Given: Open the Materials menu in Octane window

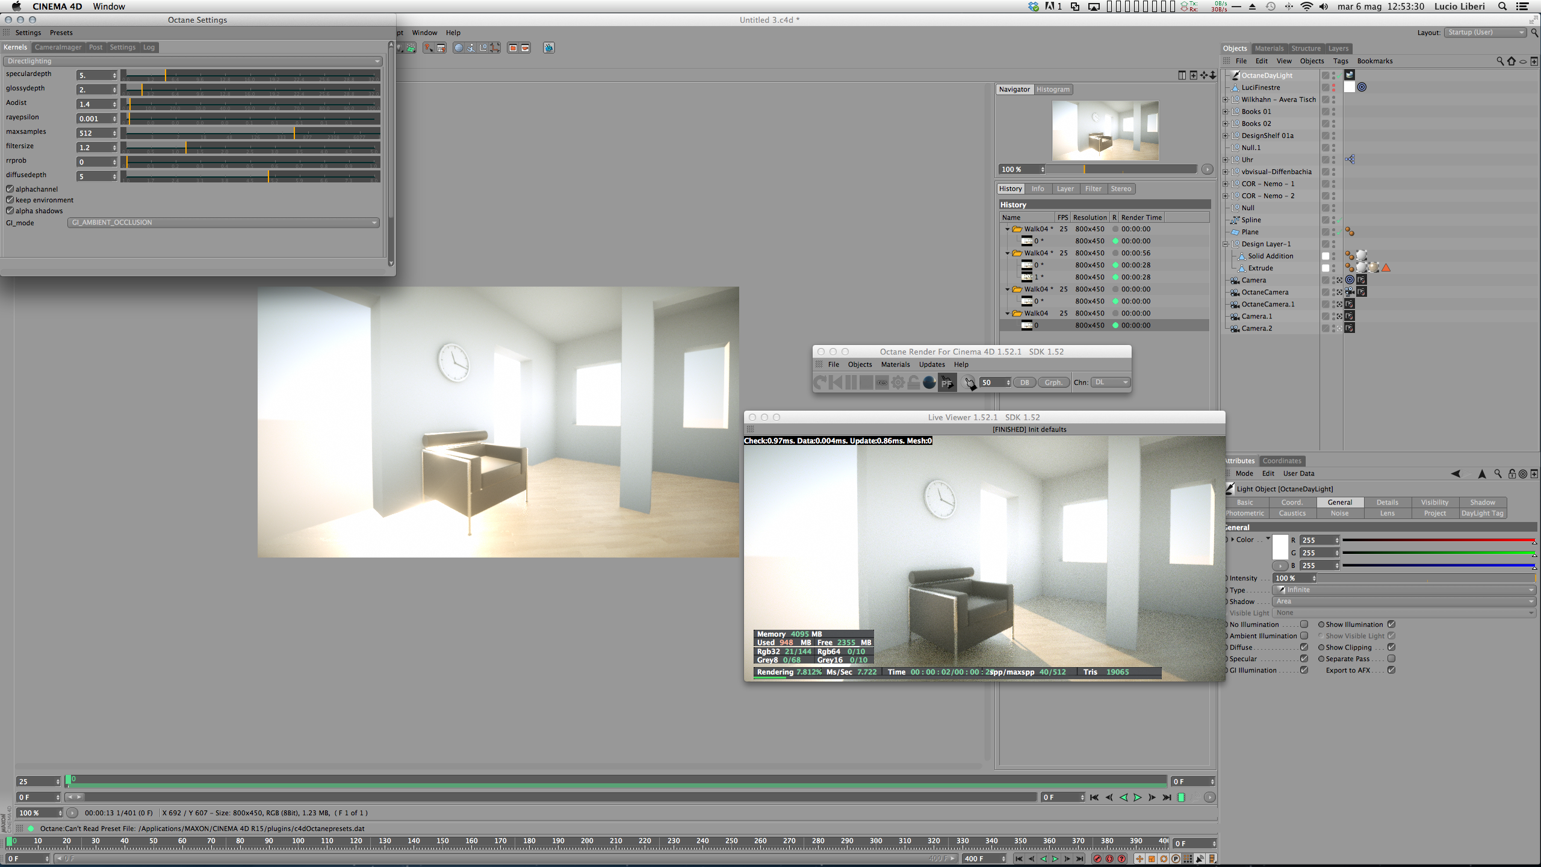Looking at the screenshot, I should pyautogui.click(x=895, y=364).
